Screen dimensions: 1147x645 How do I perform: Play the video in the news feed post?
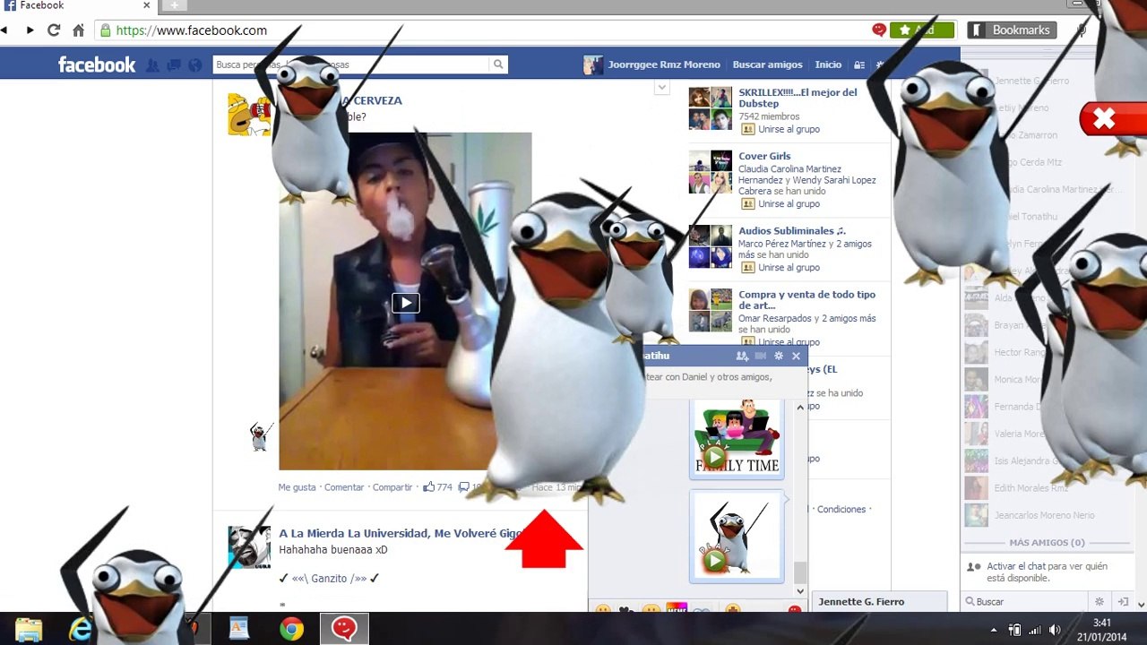tap(405, 303)
